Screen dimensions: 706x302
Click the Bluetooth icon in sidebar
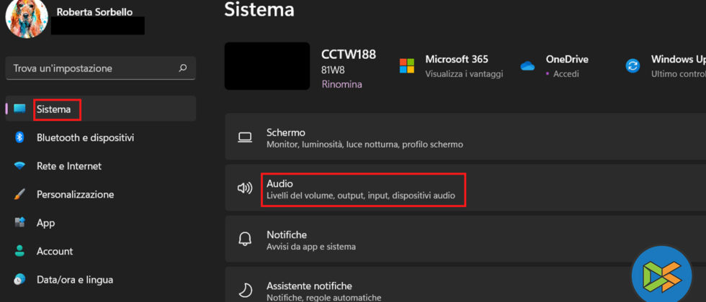pos(20,137)
